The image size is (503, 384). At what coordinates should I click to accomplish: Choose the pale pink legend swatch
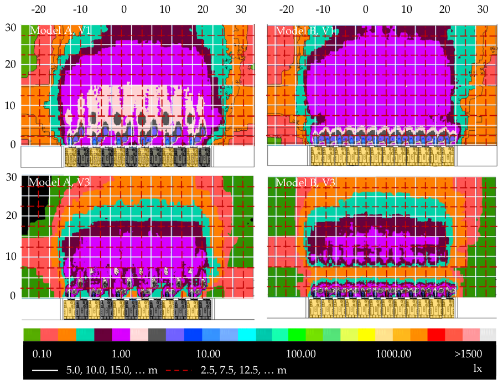[139, 335]
